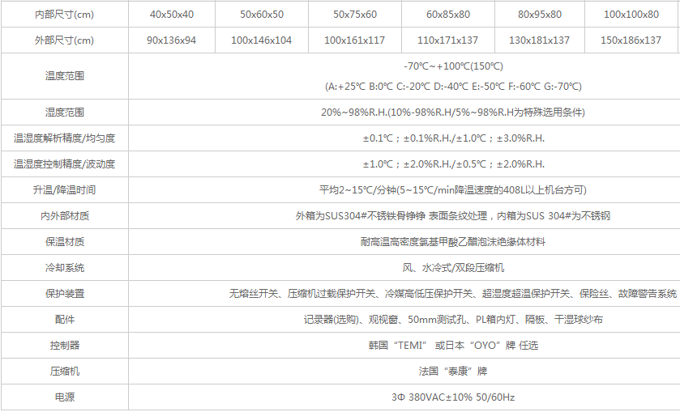This screenshot has width=680, height=412.
Task: Select the '保护装置' row label
Action: click(x=65, y=294)
